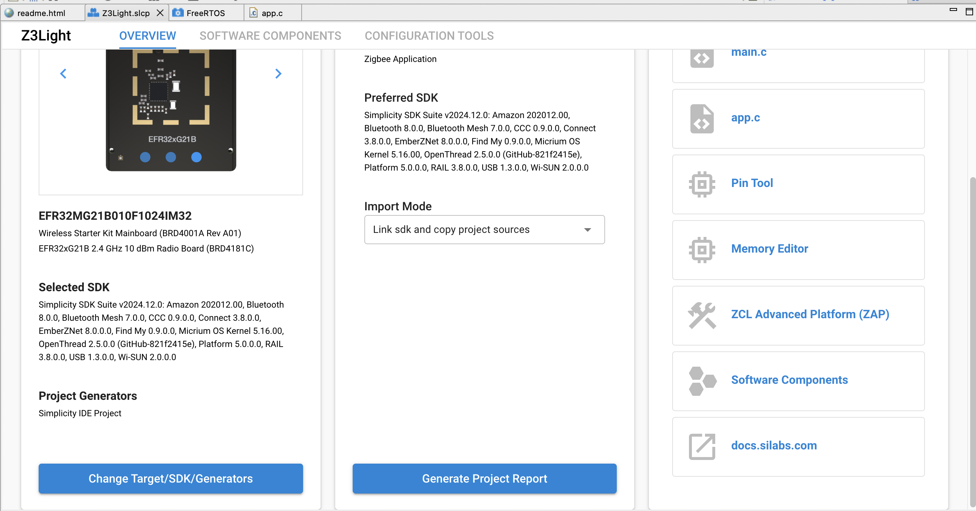Open app.c using its code file icon
This screenshot has width=976, height=511.
701,119
